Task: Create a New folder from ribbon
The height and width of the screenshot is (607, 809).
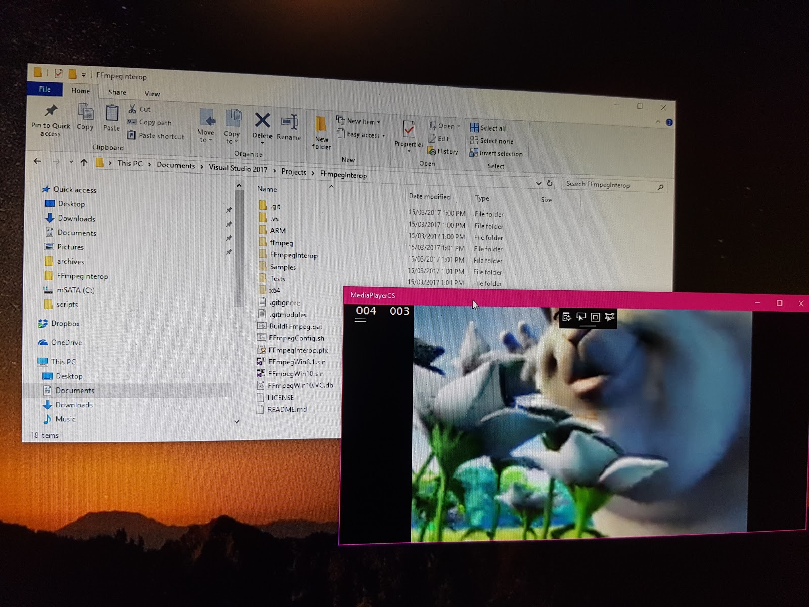Action: click(321, 133)
